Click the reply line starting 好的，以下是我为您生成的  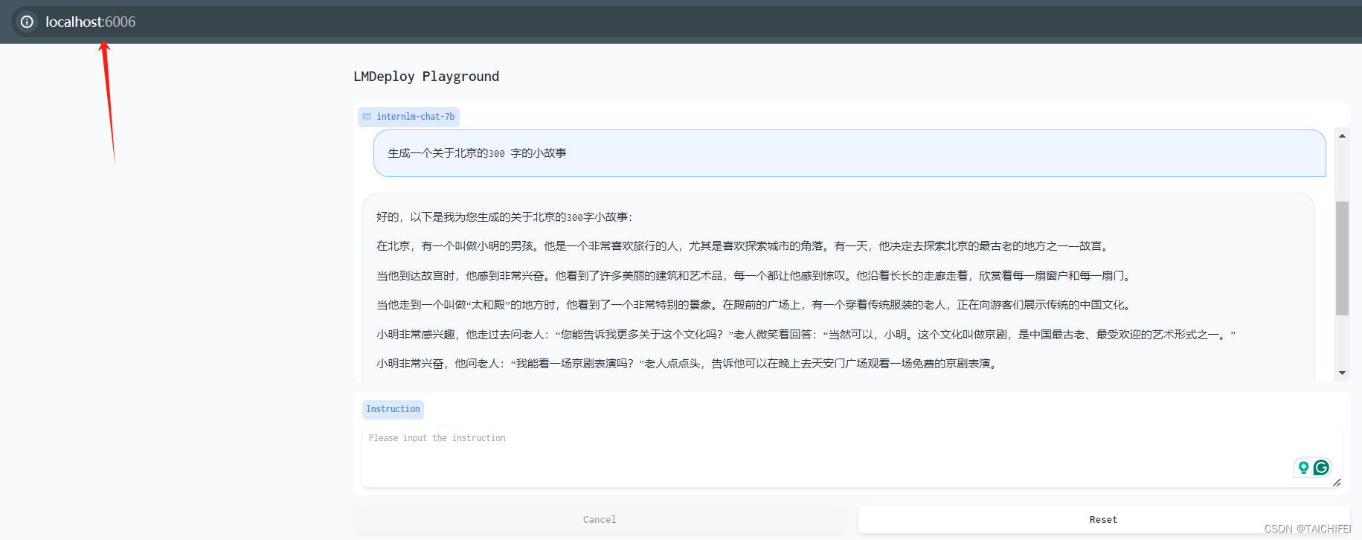pyautogui.click(x=504, y=217)
